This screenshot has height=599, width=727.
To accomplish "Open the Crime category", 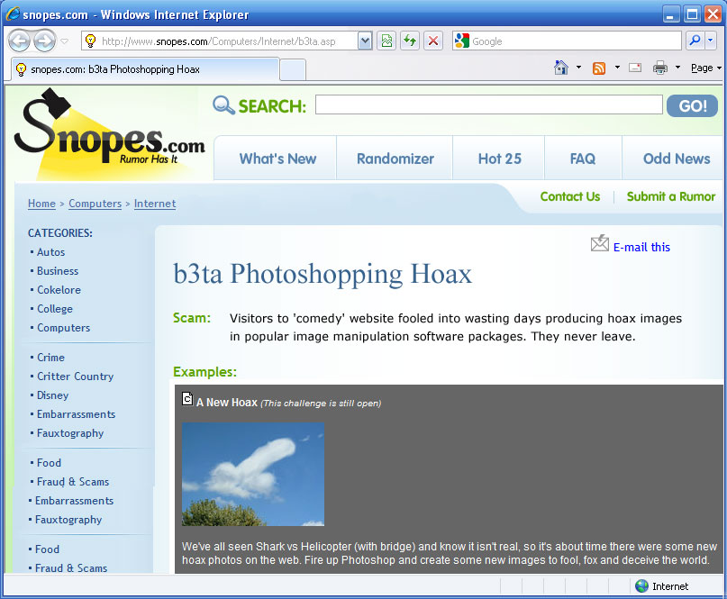I will [x=50, y=358].
